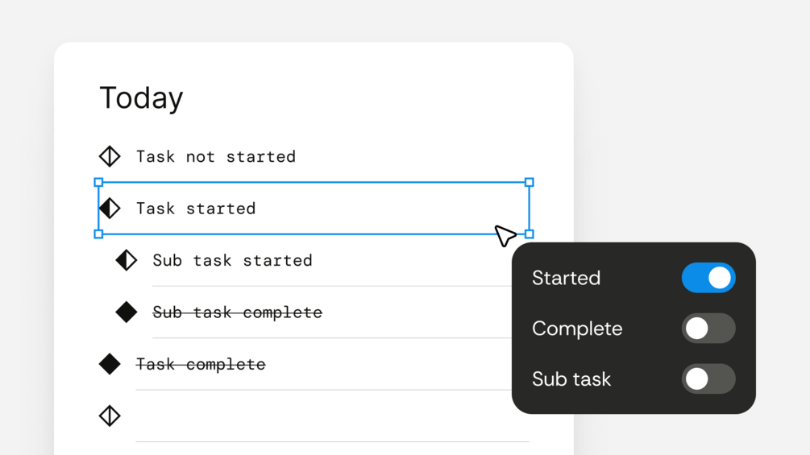Click the struck-through Sub task complete text
The height and width of the screenshot is (455, 810).
click(x=237, y=312)
